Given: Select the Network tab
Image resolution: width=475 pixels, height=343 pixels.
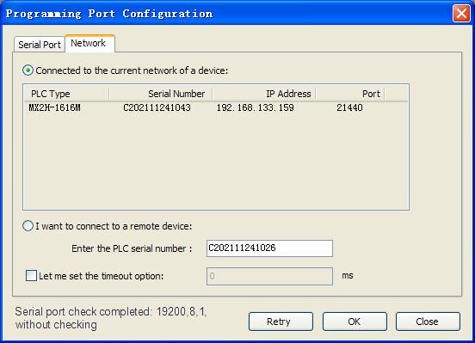Looking at the screenshot, I should coord(89,43).
